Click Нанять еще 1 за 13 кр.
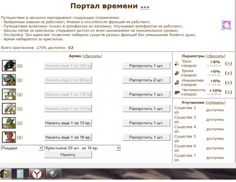The height and width of the screenshot is (182, 236). click(68, 123)
